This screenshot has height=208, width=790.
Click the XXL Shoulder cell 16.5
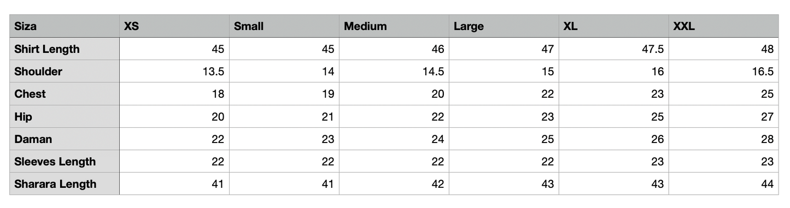tap(724, 72)
